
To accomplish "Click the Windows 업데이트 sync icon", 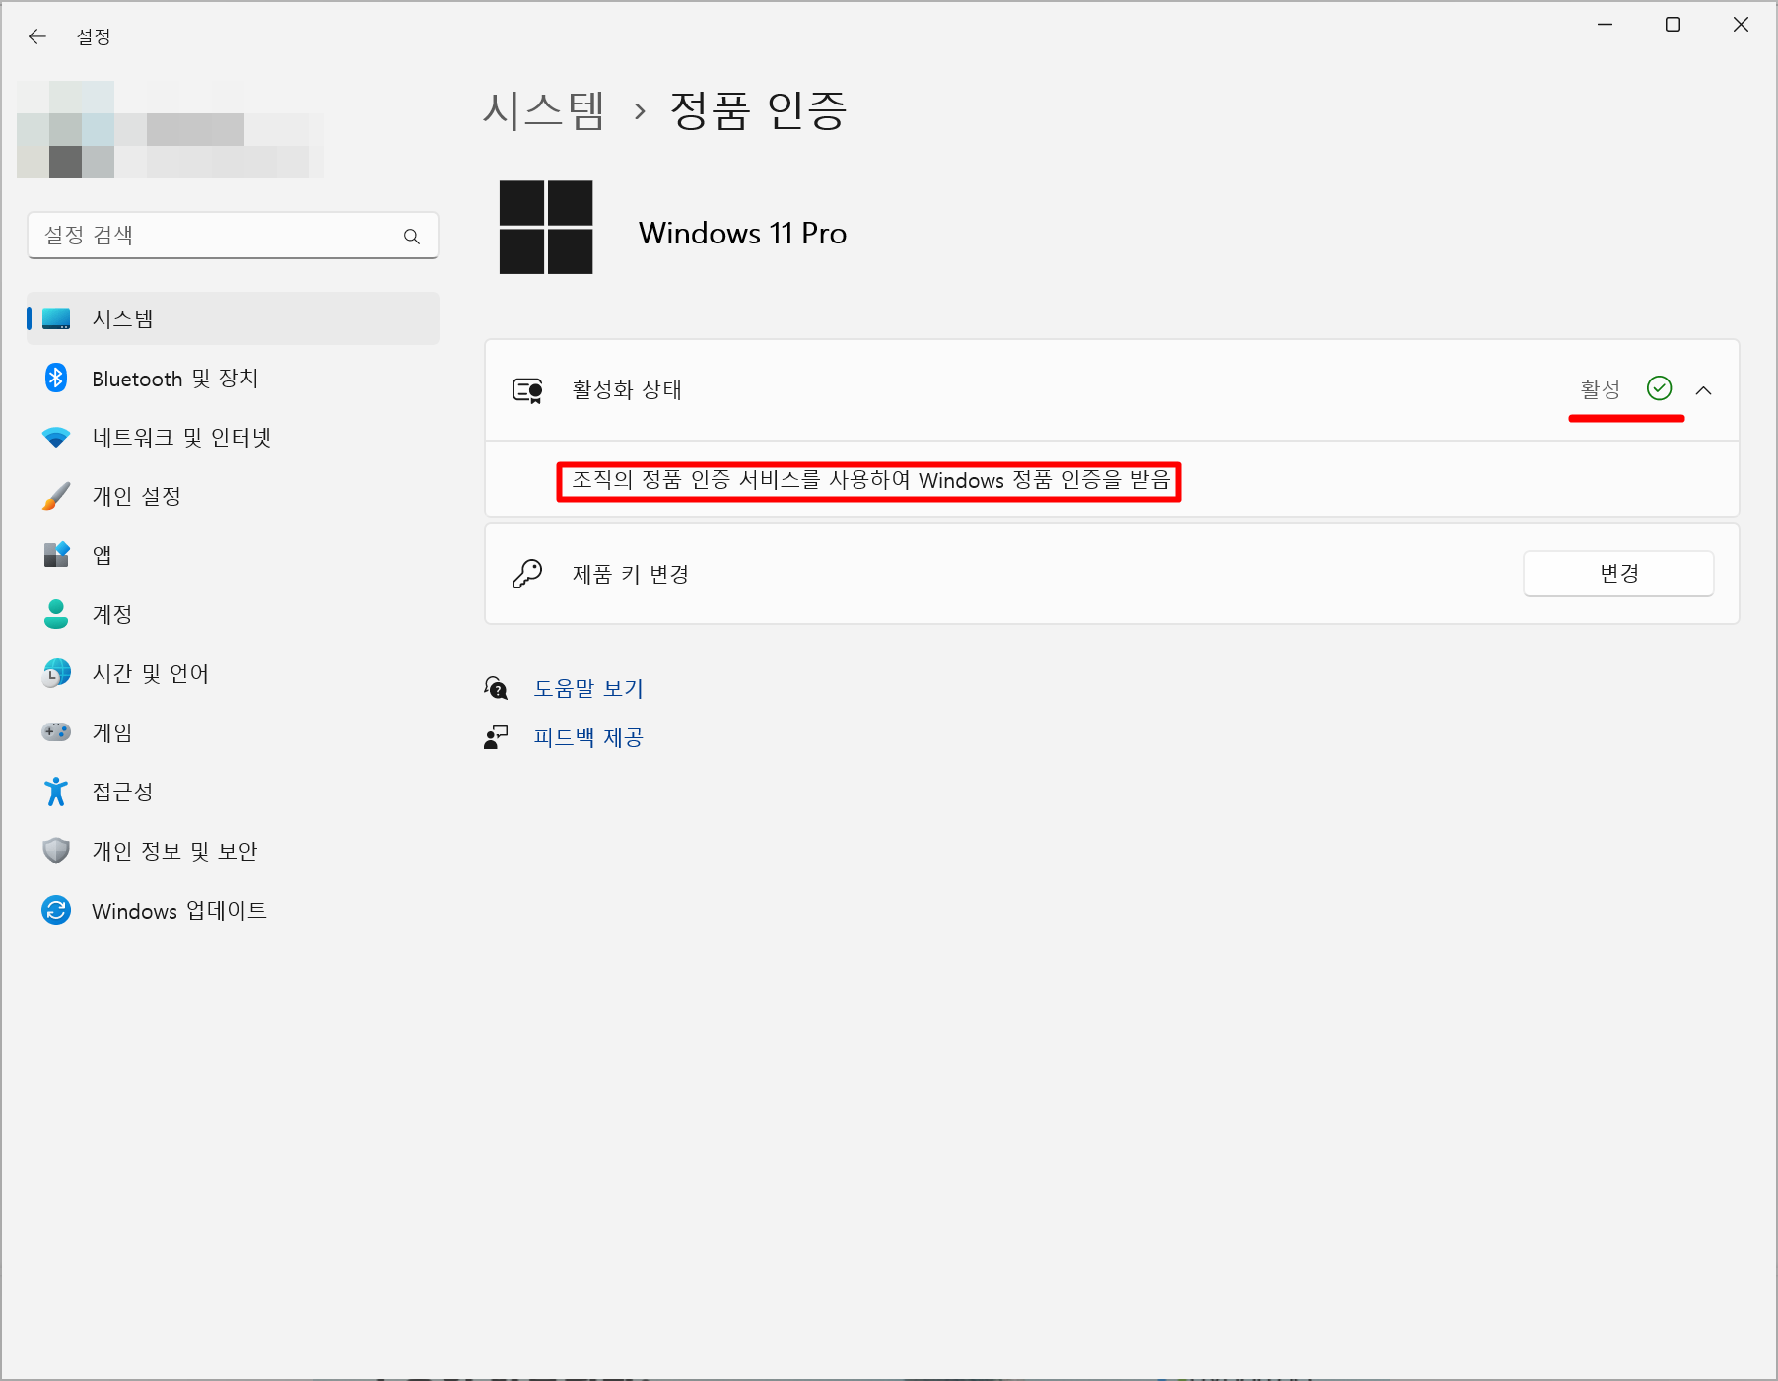I will (x=56, y=910).
